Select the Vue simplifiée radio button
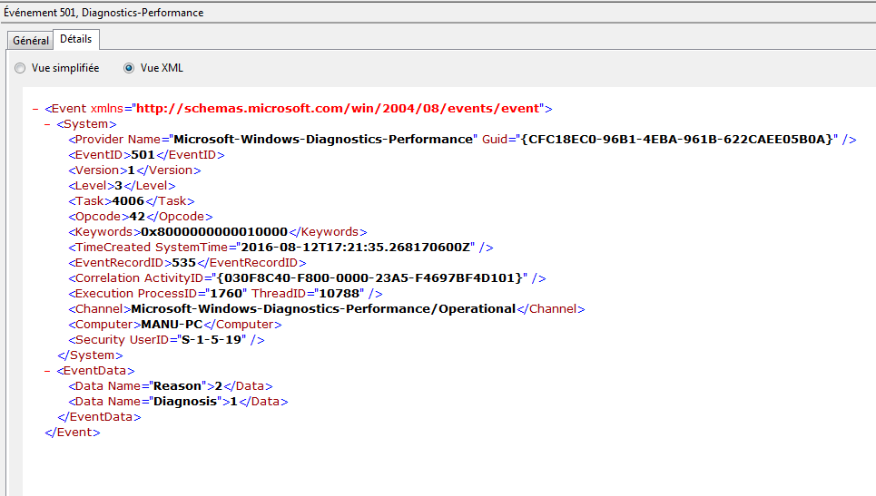 tap(20, 68)
